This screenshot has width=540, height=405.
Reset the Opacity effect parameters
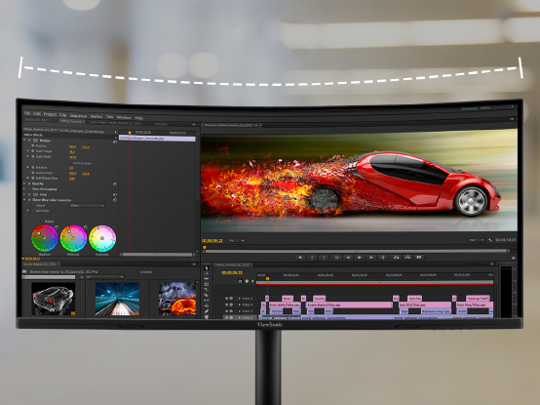[x=115, y=184]
